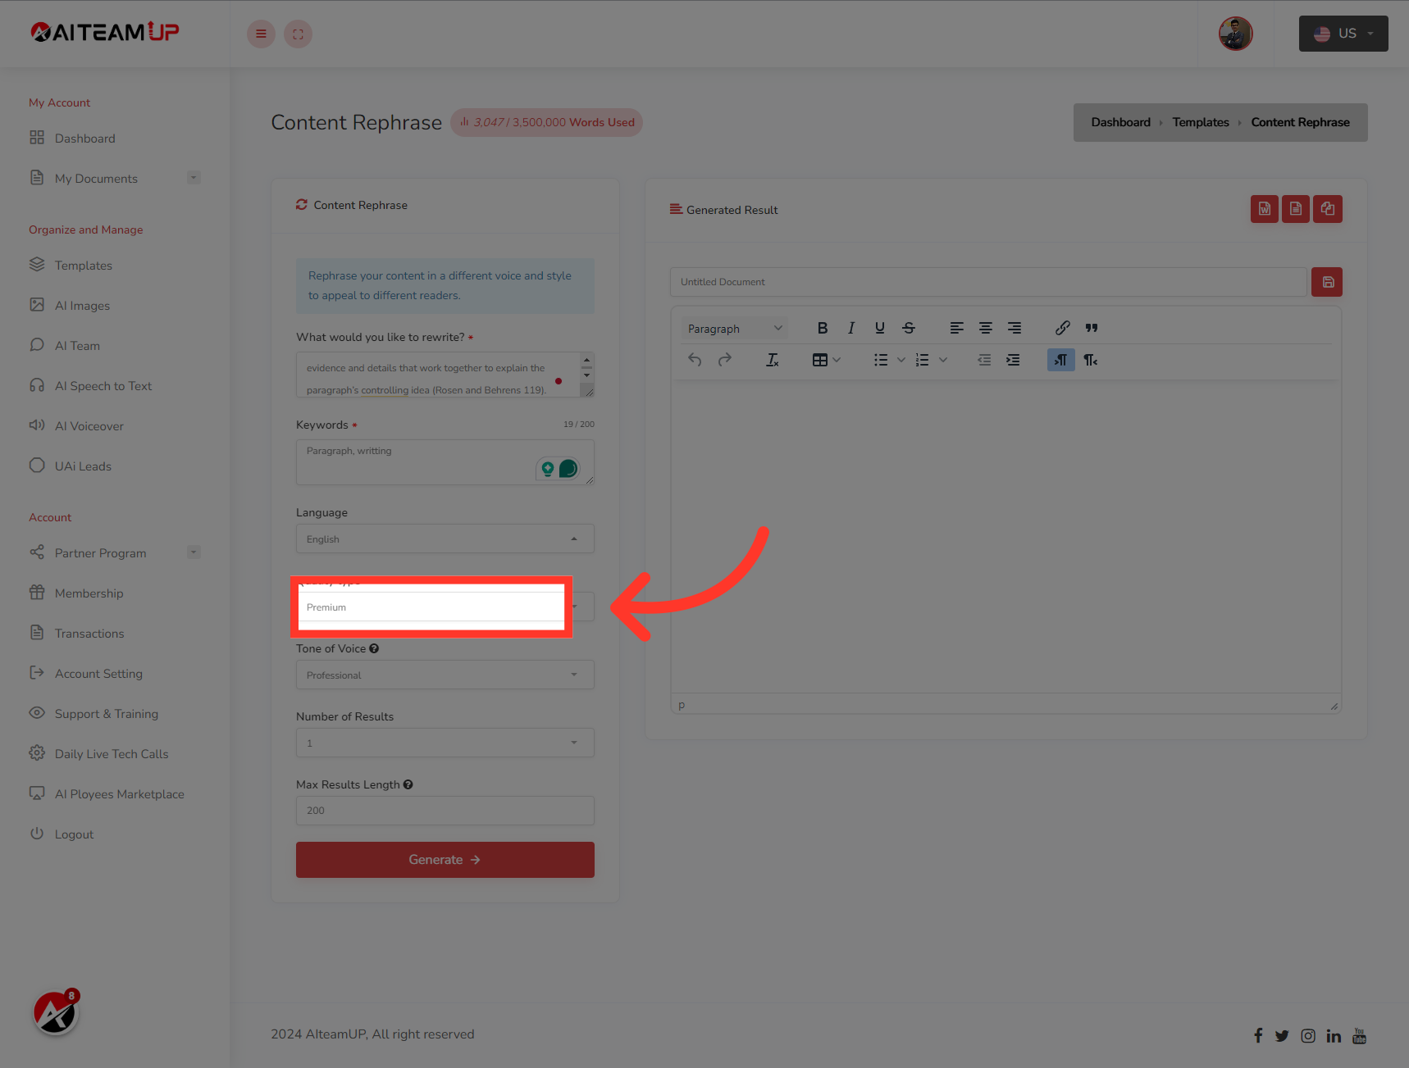Click Templates breadcrumb link
Viewport: 1409px width, 1068px height.
(1201, 122)
